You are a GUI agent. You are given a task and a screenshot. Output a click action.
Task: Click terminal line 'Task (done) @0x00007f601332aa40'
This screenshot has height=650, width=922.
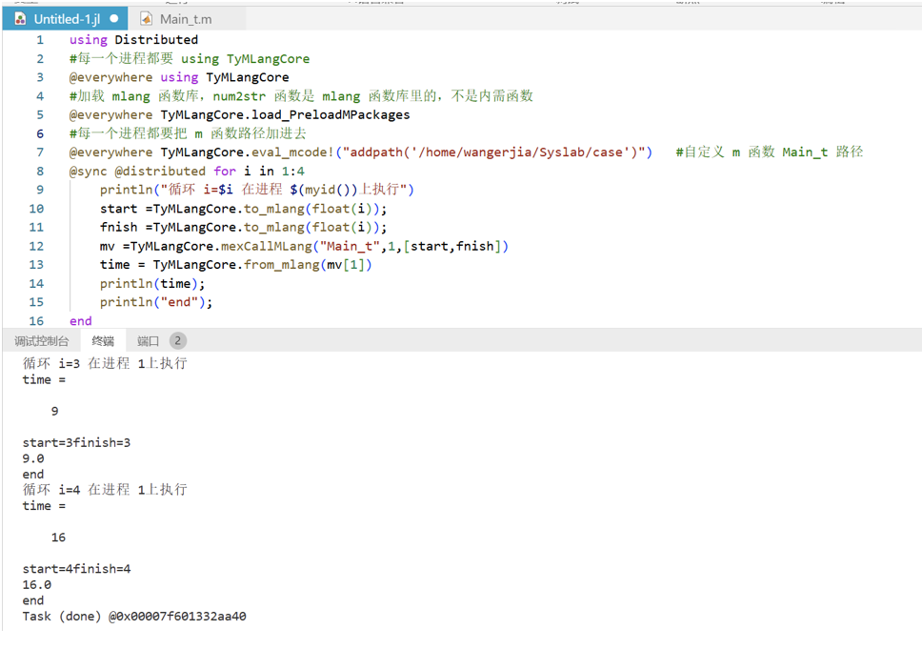[x=134, y=617]
